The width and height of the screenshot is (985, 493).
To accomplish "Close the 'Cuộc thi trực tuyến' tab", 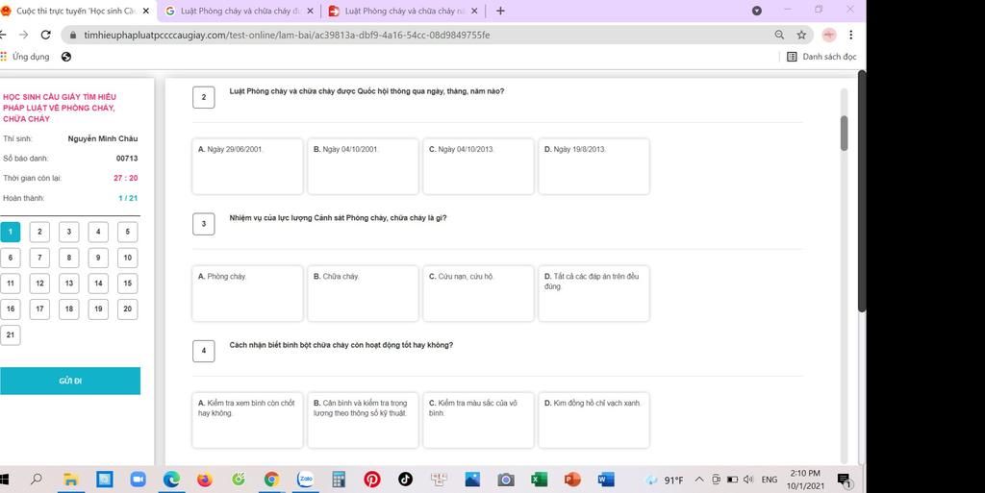I will pos(146,11).
